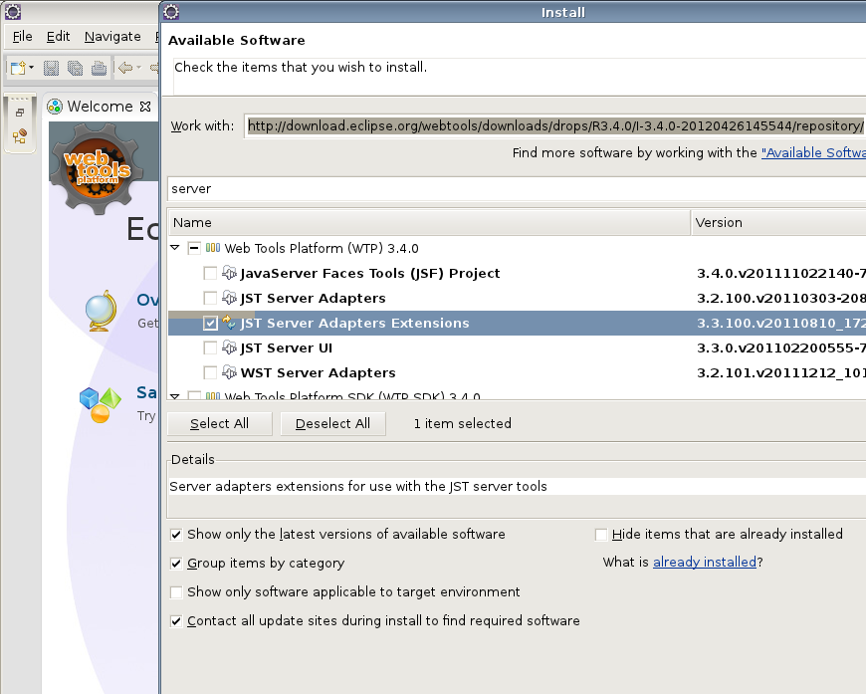The image size is (866, 694).
Task: Click the Overview link on Welcome page
Action: [x=147, y=300]
